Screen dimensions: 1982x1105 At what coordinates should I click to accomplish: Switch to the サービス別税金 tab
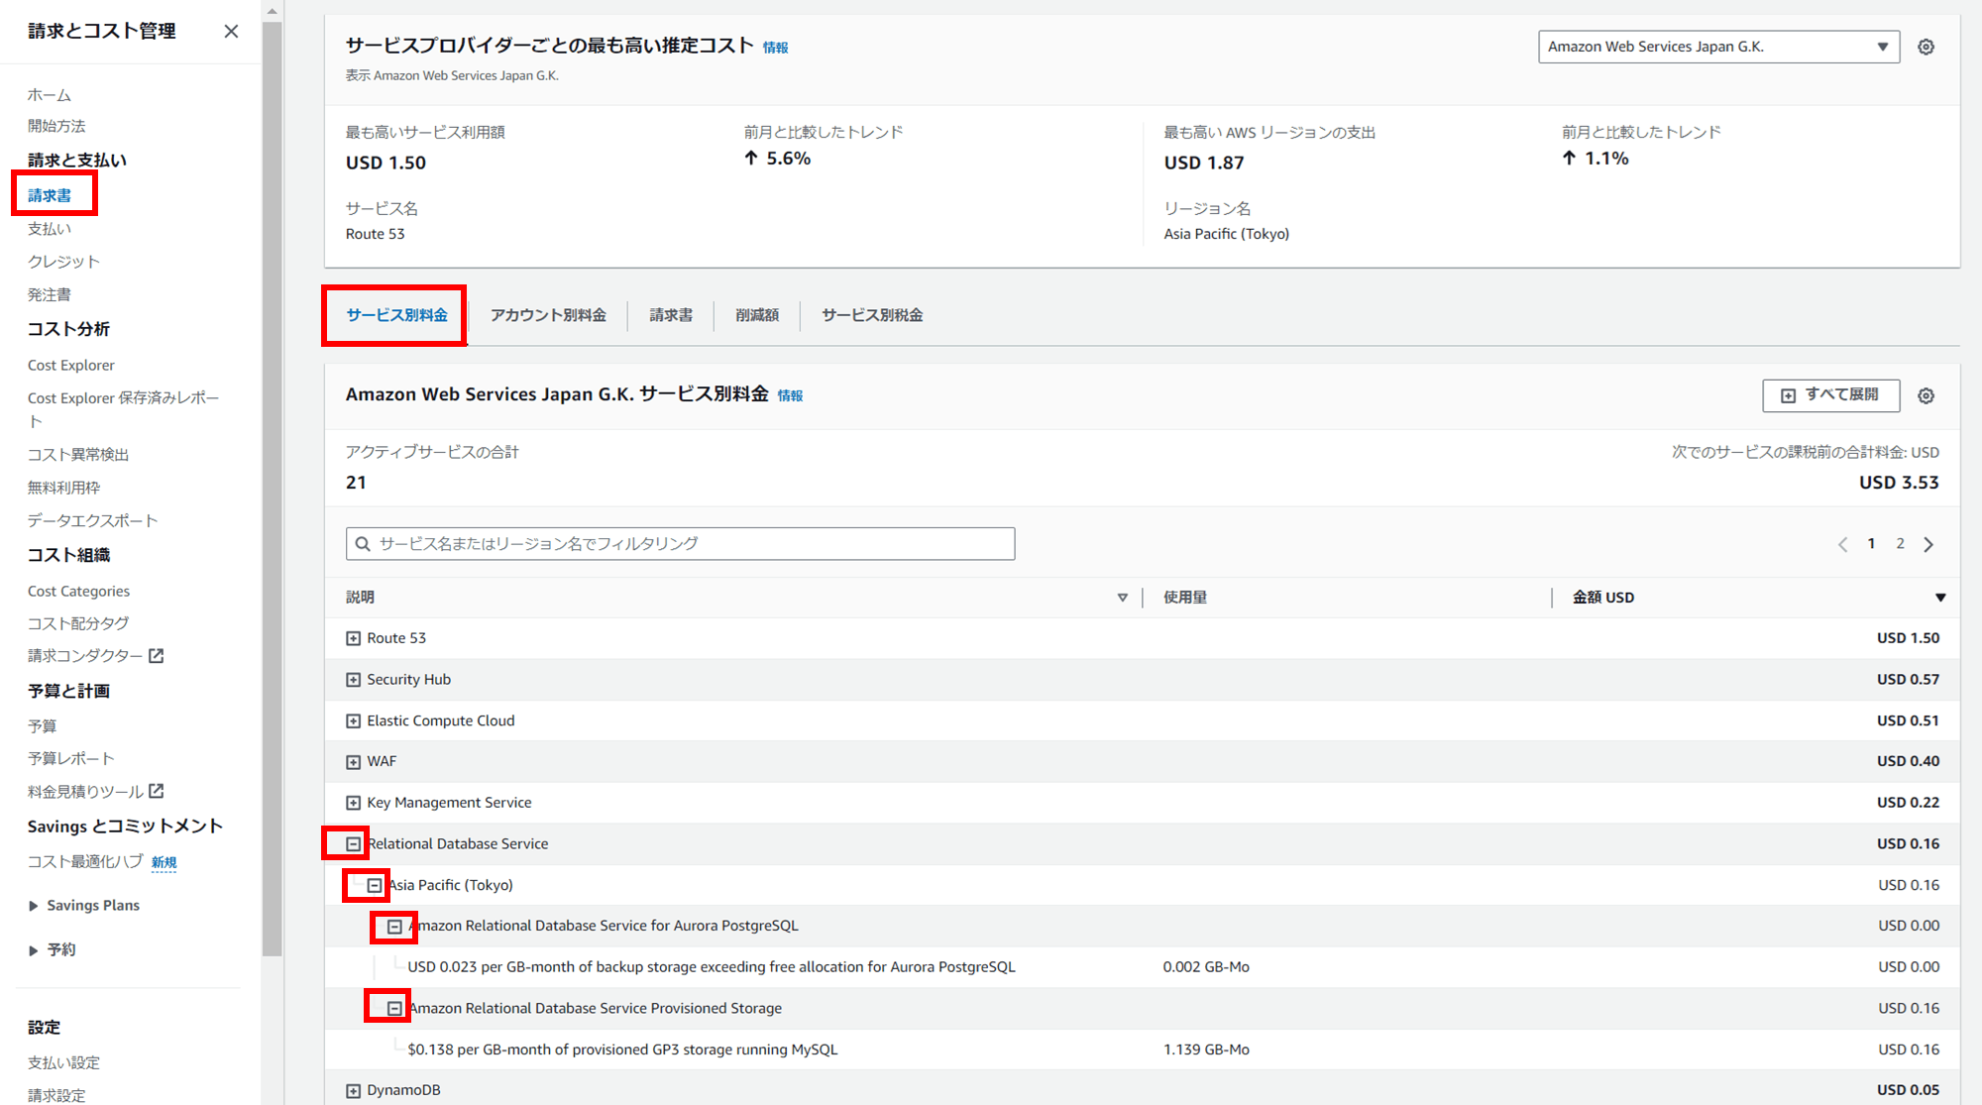point(872,315)
